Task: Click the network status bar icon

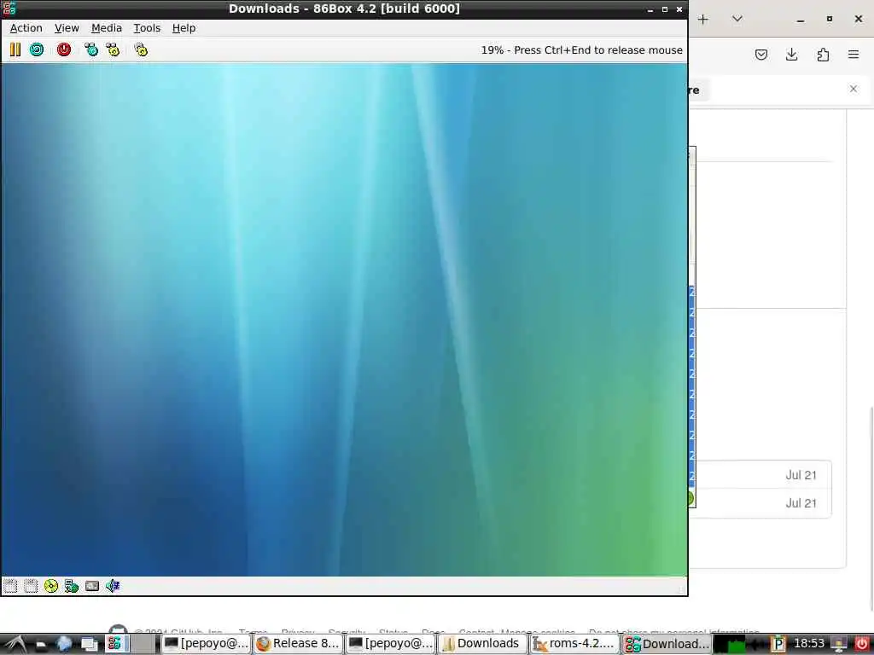Action: click(x=72, y=586)
